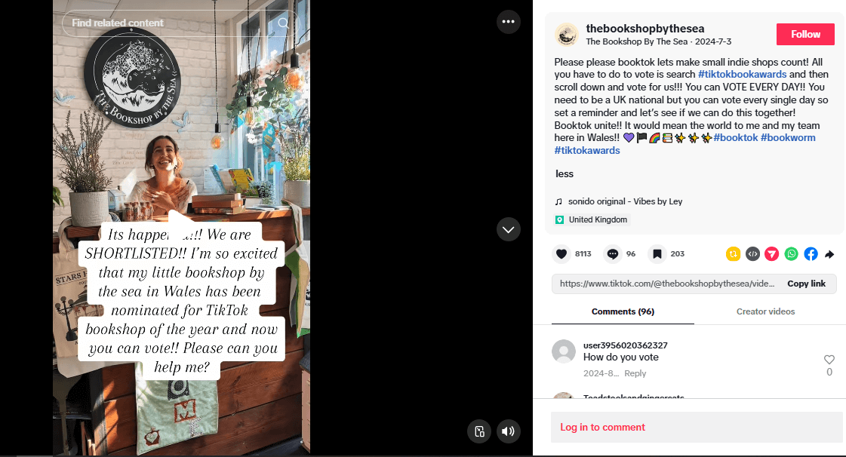Select the Comments (96) tab
This screenshot has height=457, width=846.
point(623,311)
